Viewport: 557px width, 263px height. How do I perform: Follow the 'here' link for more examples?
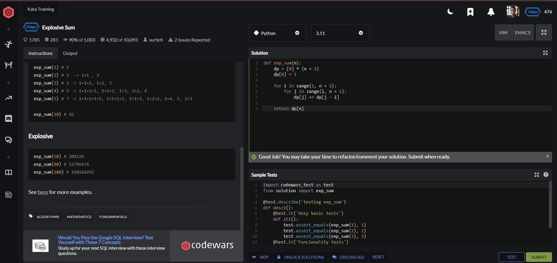pos(43,192)
